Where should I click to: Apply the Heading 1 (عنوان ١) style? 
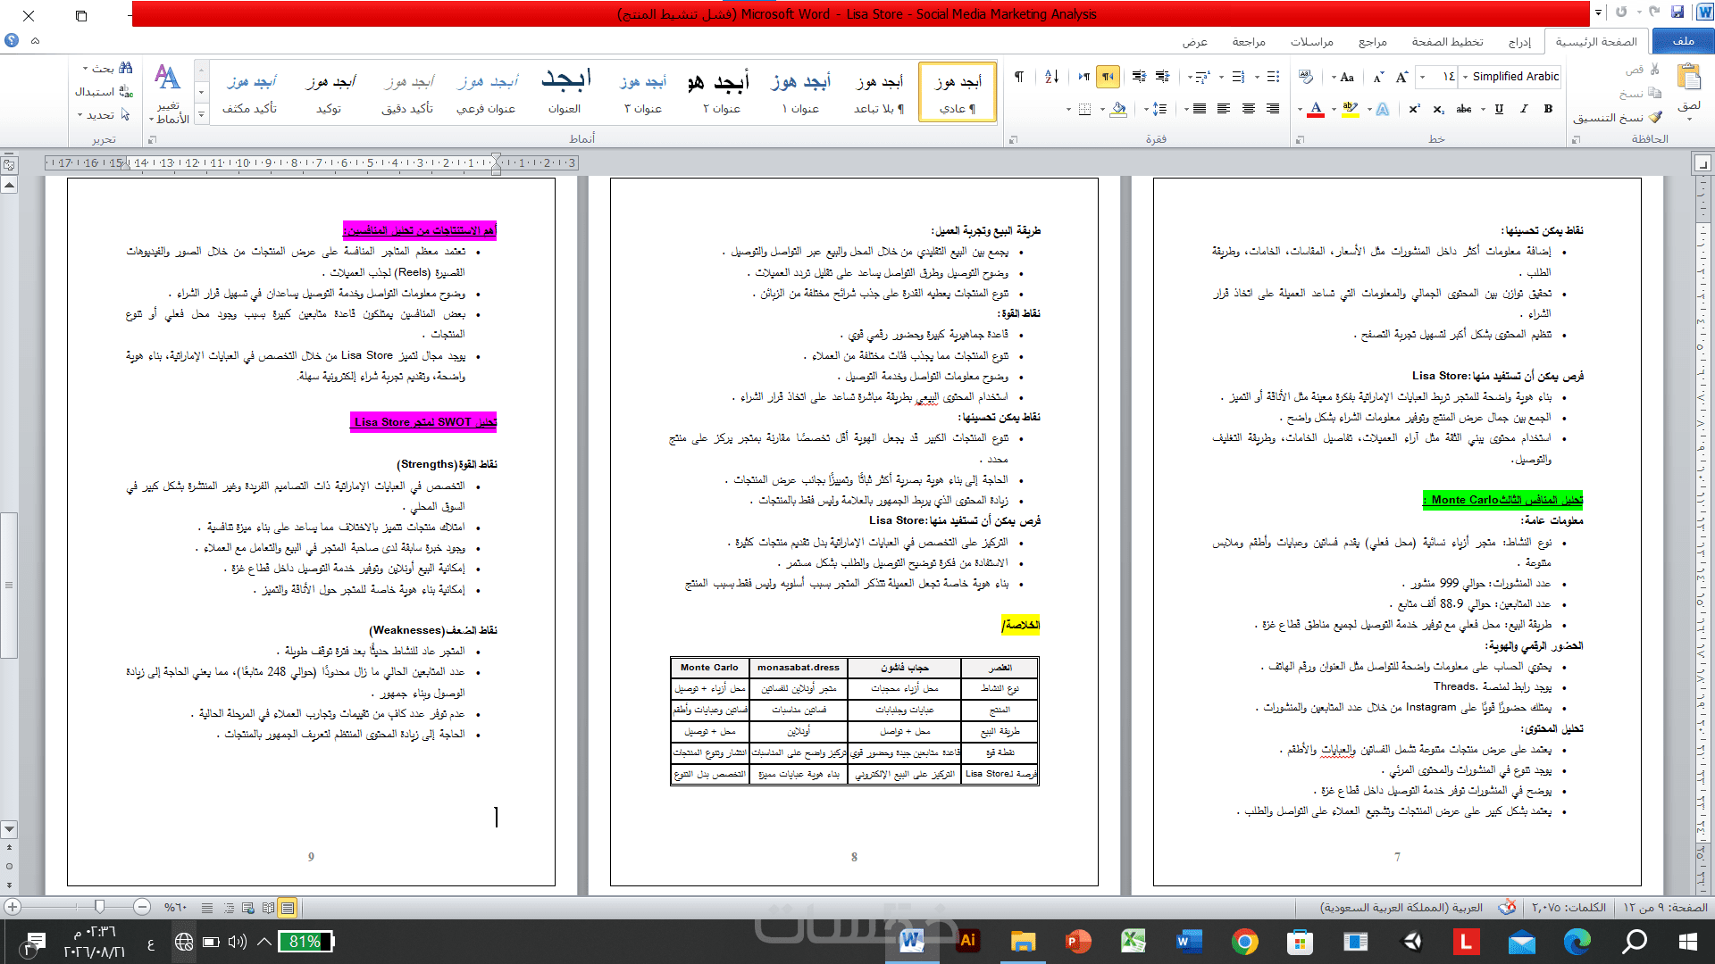(x=800, y=93)
